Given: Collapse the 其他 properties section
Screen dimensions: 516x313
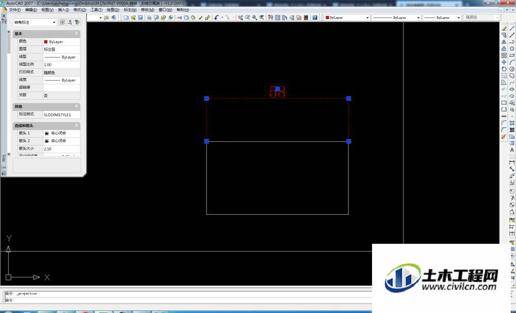Looking at the screenshot, I should 76,106.
